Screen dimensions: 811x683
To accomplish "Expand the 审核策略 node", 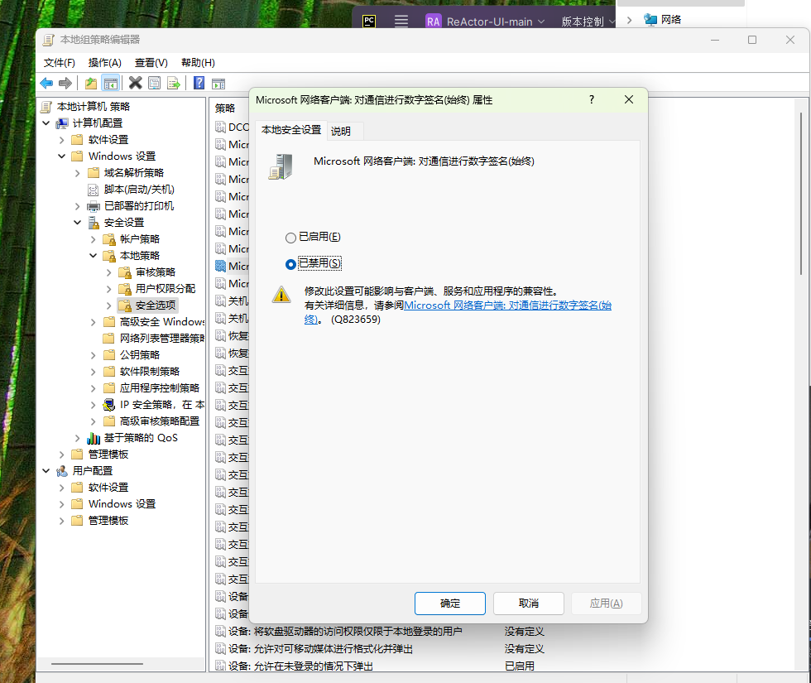I will point(108,272).
